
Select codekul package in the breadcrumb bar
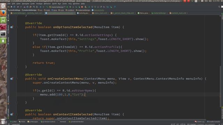click(70, 10)
